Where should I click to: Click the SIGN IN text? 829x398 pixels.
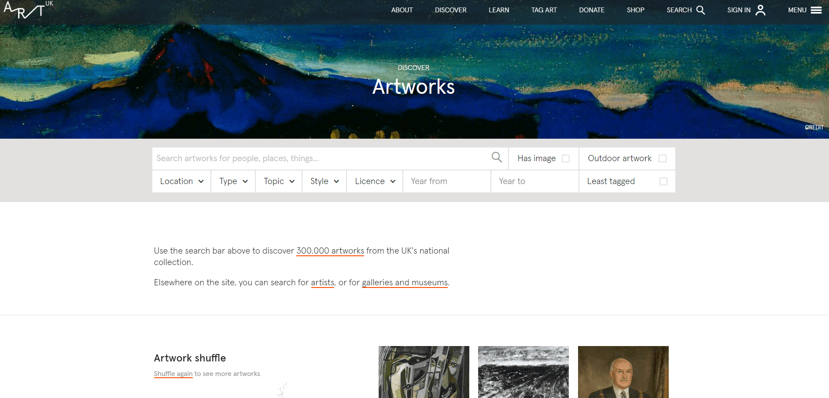(739, 10)
